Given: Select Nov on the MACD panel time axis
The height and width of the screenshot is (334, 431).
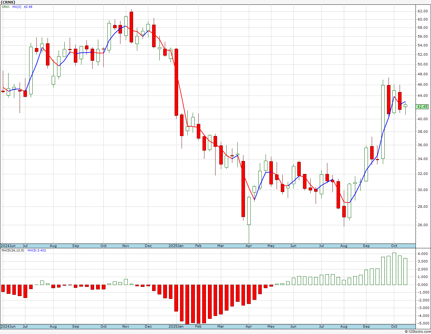Looking at the screenshot, I should (x=126, y=326).
